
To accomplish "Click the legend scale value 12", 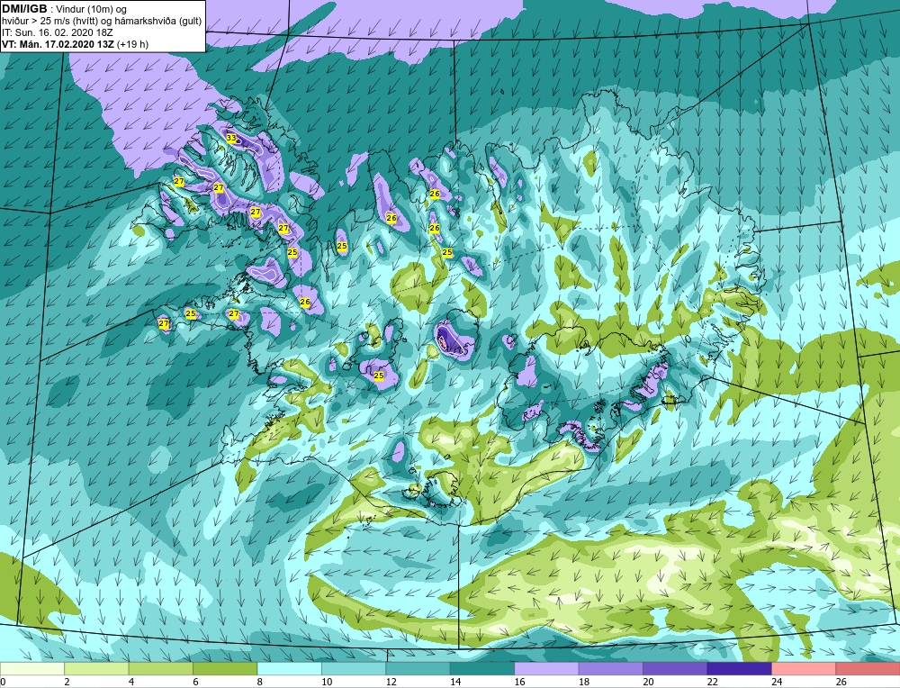I will (391, 683).
